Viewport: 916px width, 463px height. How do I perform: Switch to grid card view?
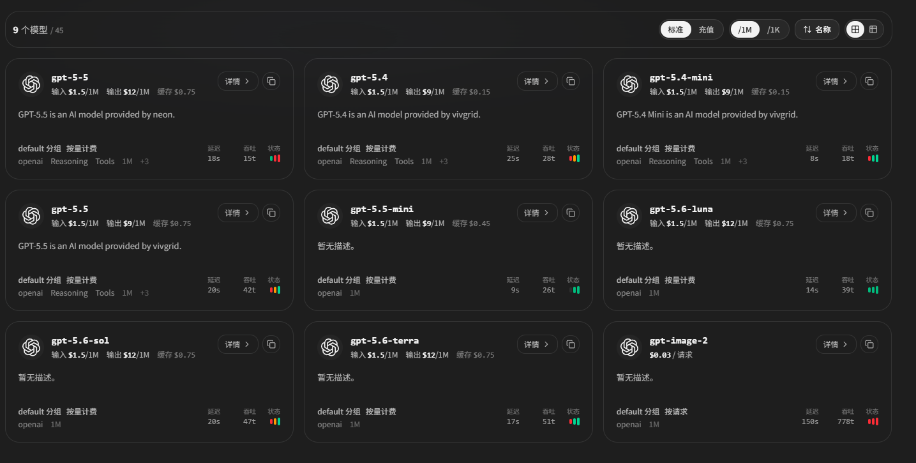click(855, 29)
